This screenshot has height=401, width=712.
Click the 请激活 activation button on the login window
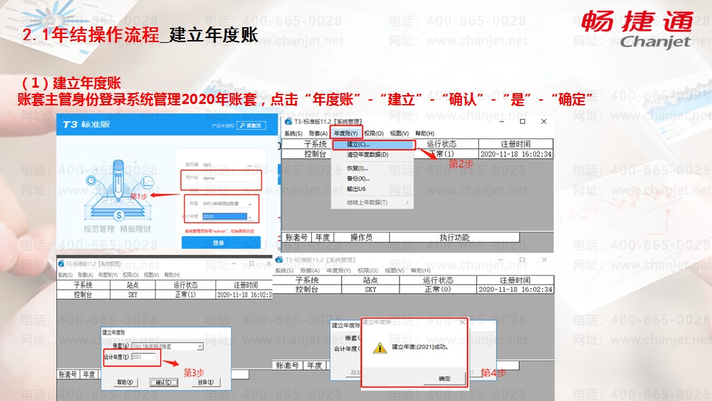click(x=251, y=125)
